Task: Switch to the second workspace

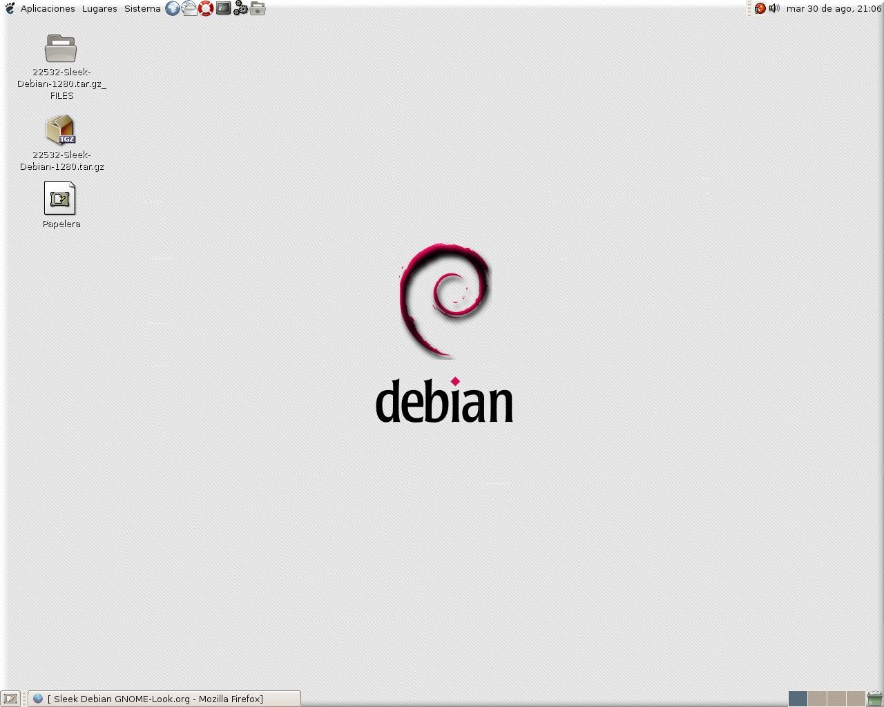Action: click(817, 699)
